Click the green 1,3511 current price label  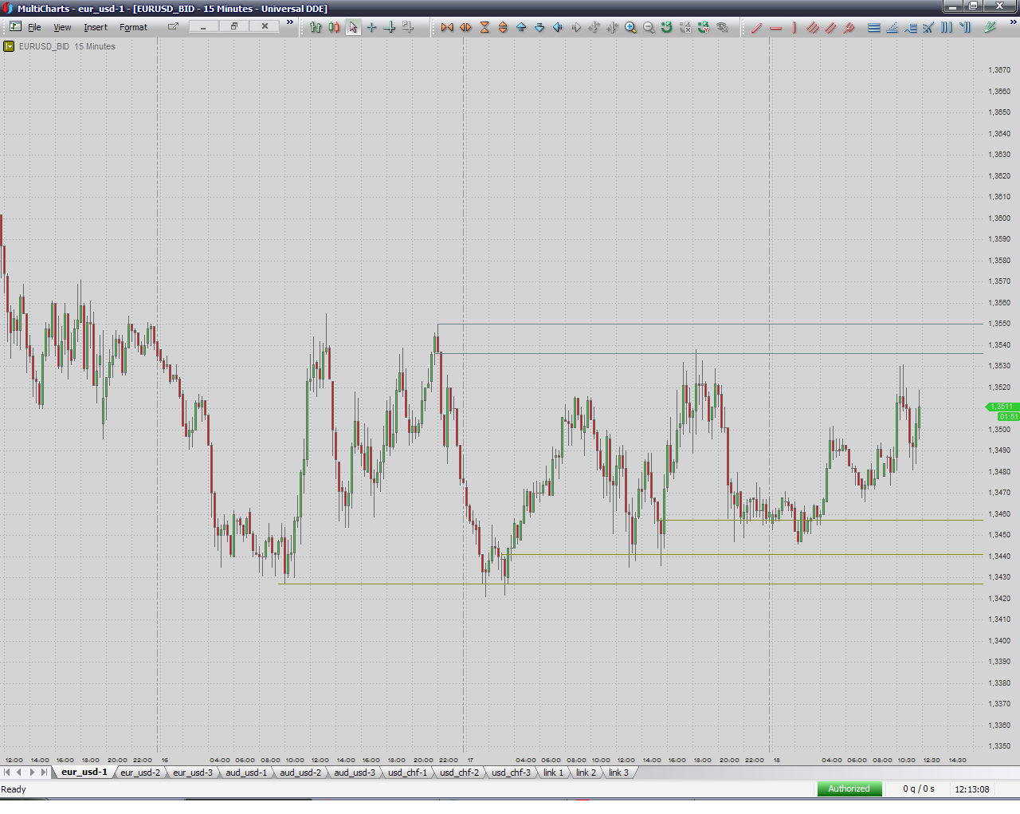click(x=1001, y=407)
